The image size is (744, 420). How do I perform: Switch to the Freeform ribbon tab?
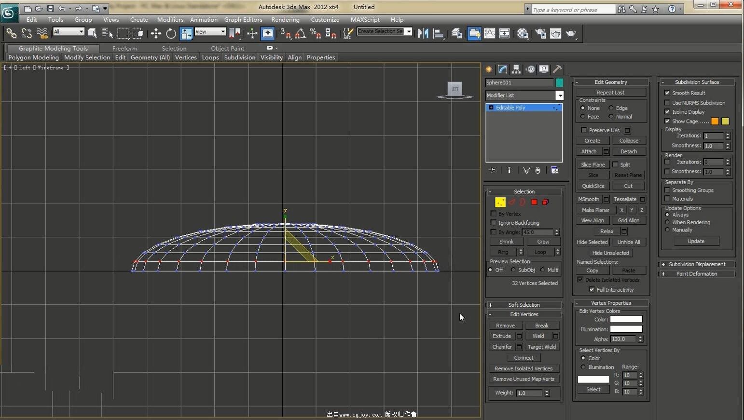(124, 48)
